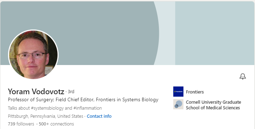View the 739 followers list
Image resolution: width=255 pixels, height=129 pixels.
point(21,124)
